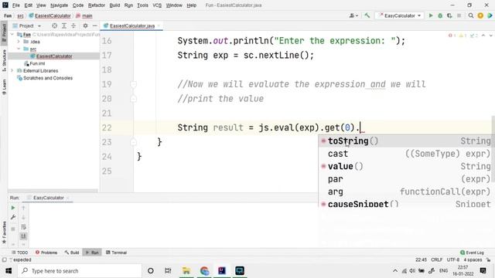The height and width of the screenshot is (278, 495).
Task: Hide the Project tool window
Action: click(94, 25)
